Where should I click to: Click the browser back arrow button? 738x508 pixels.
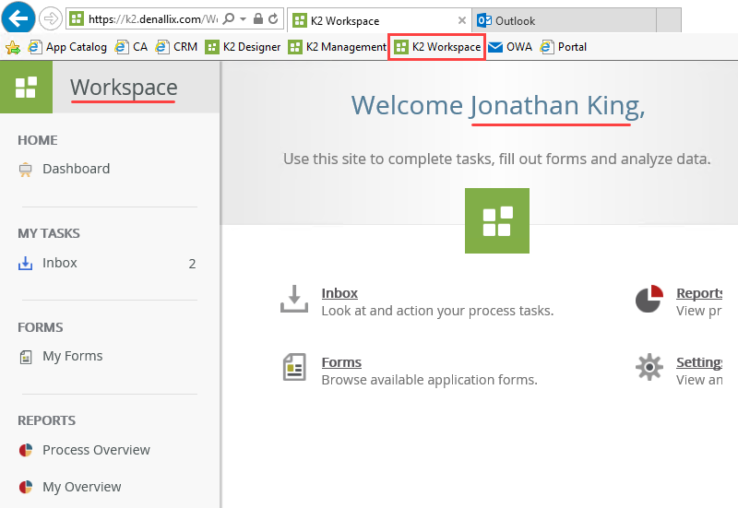(18, 18)
